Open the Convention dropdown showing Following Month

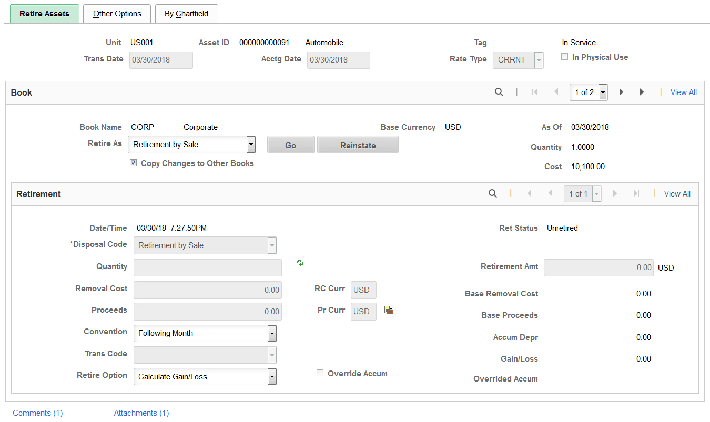272,333
